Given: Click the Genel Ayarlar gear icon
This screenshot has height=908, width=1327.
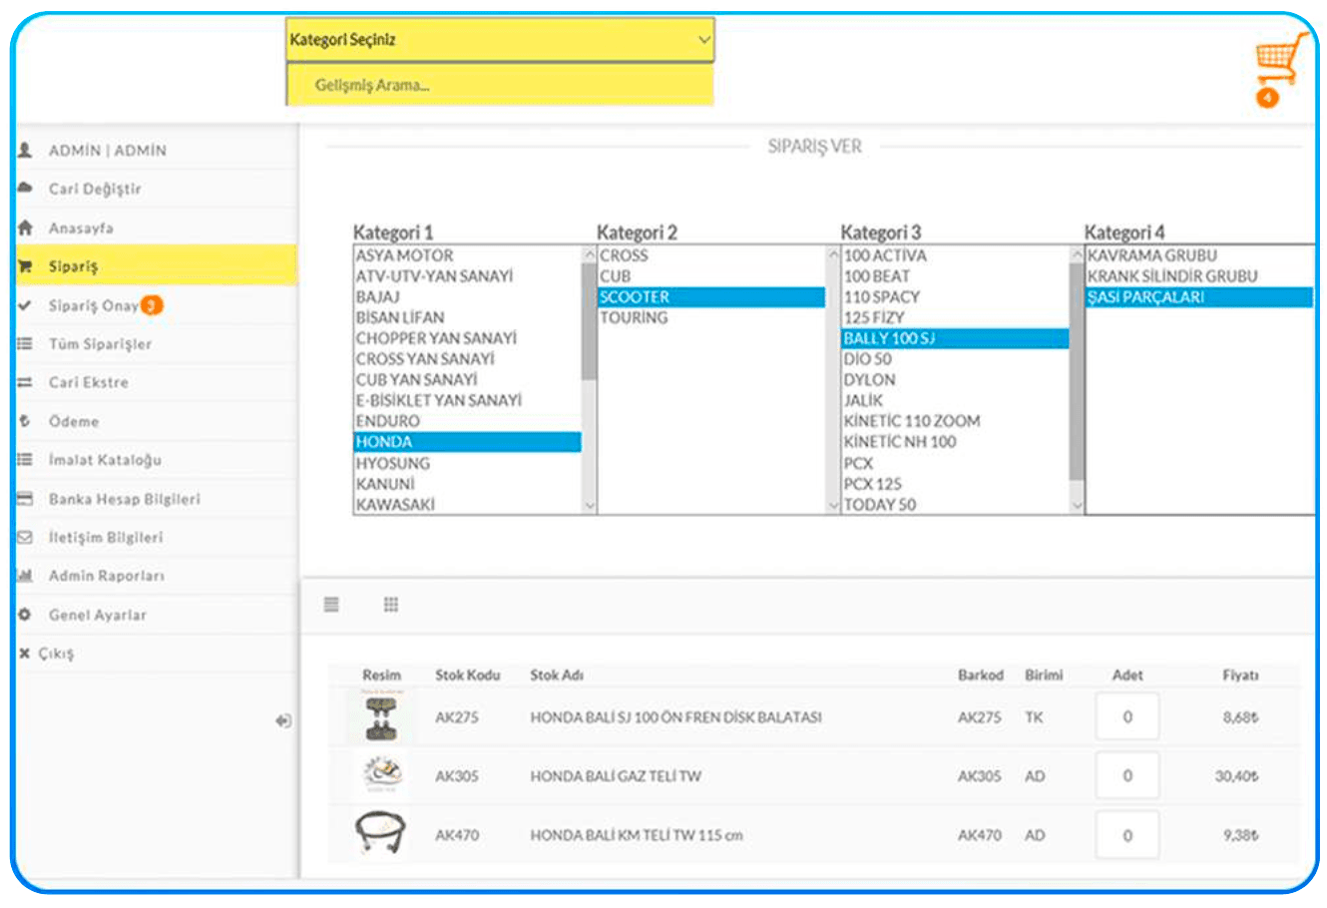Looking at the screenshot, I should 26,615.
